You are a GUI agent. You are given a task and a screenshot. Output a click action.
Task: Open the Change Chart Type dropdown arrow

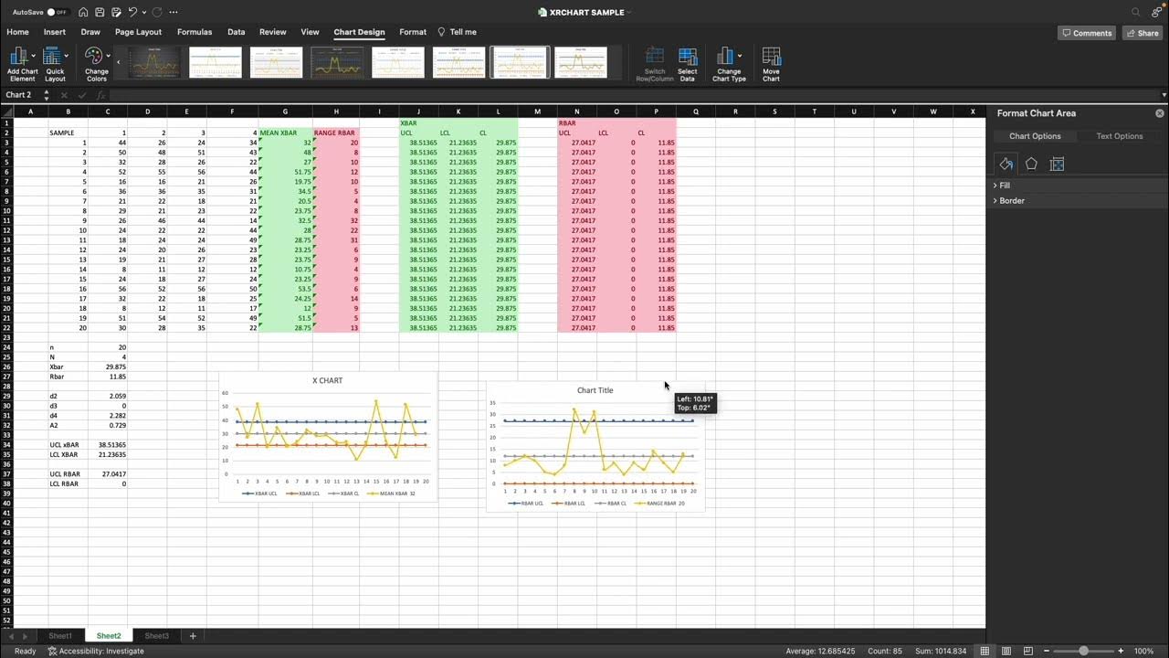coord(739,56)
